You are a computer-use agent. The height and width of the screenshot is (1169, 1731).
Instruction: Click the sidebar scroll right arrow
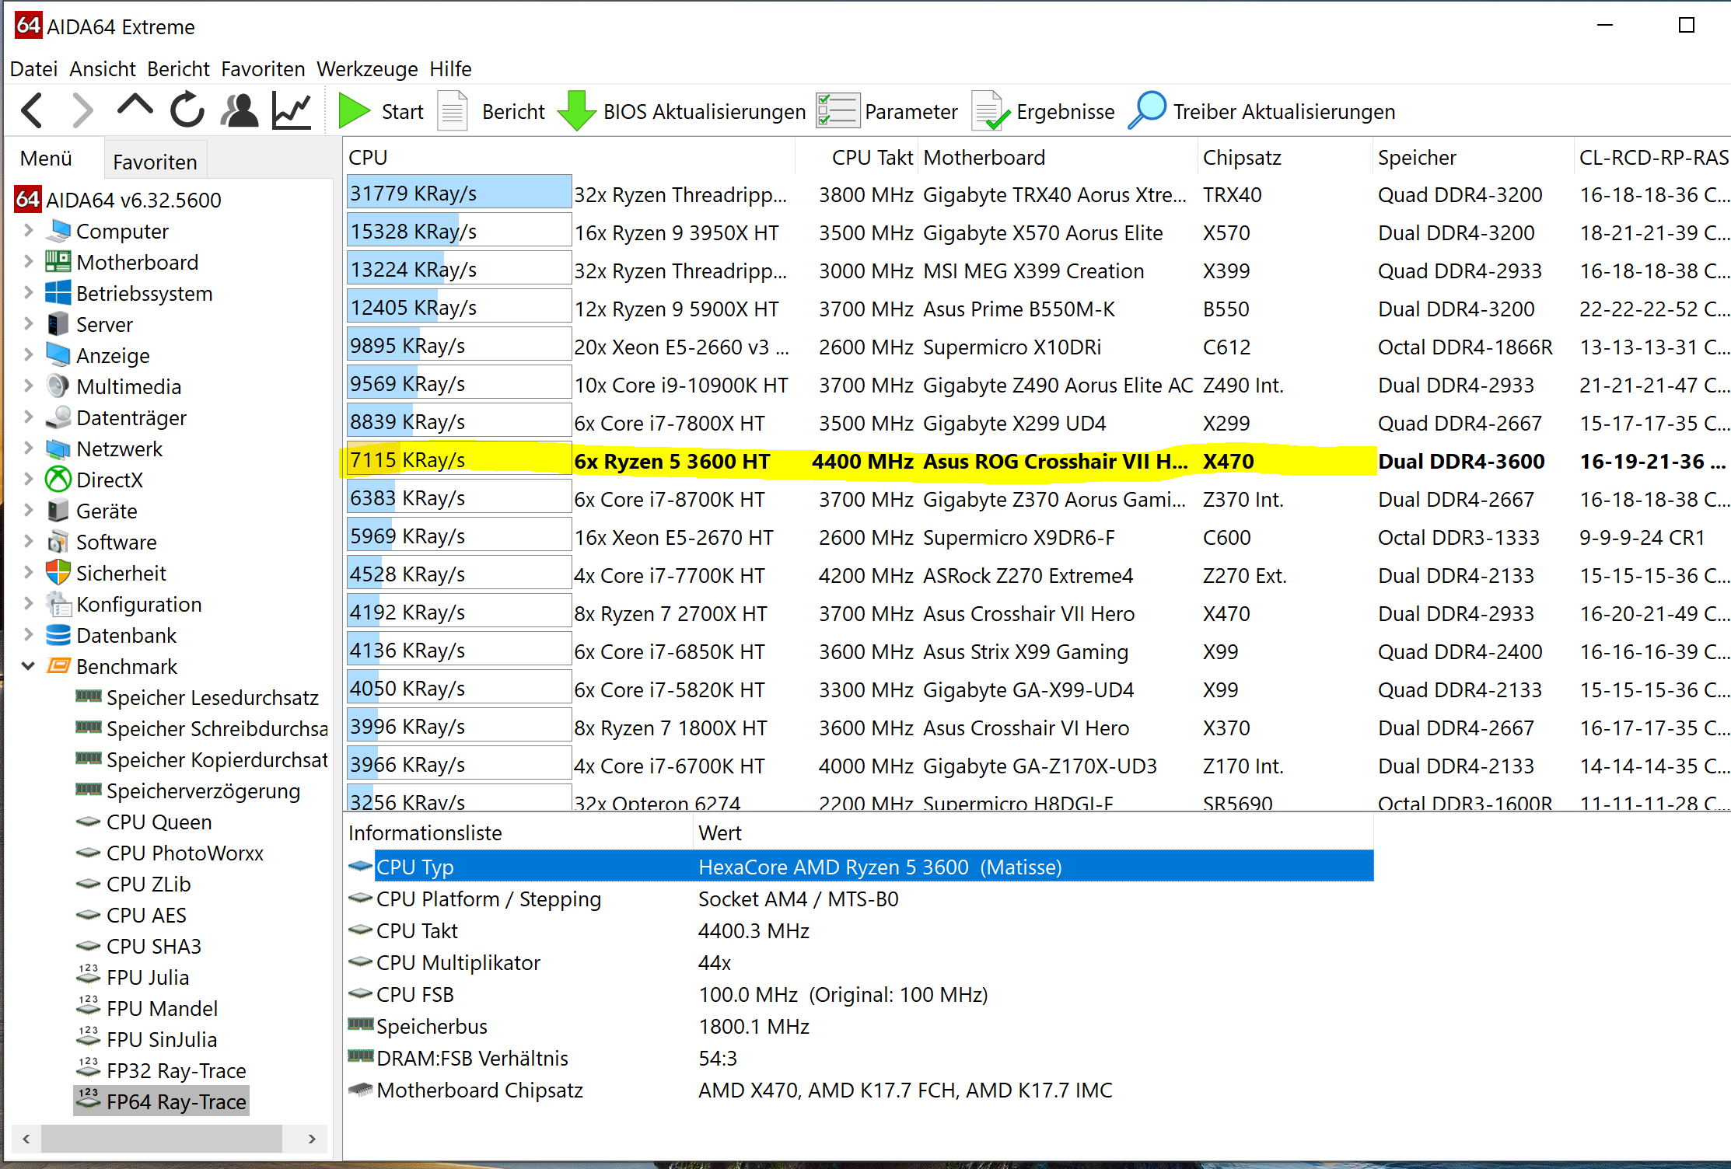[312, 1139]
